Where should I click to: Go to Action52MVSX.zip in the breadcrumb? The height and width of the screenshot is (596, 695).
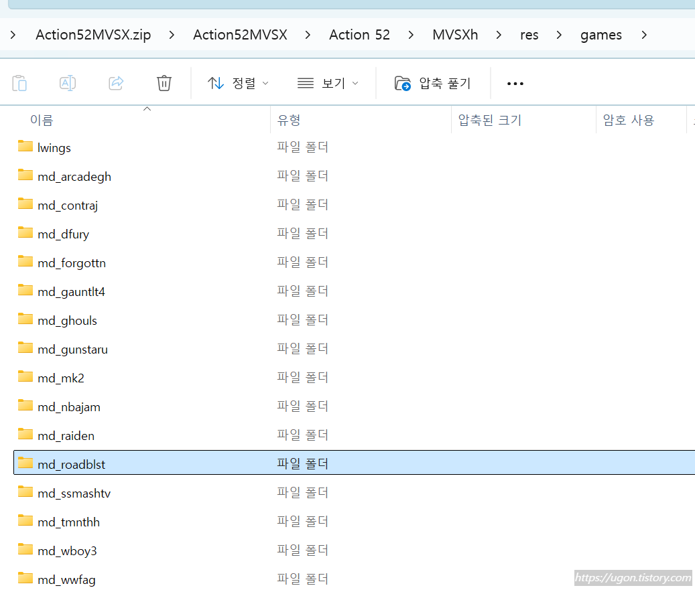pos(93,35)
